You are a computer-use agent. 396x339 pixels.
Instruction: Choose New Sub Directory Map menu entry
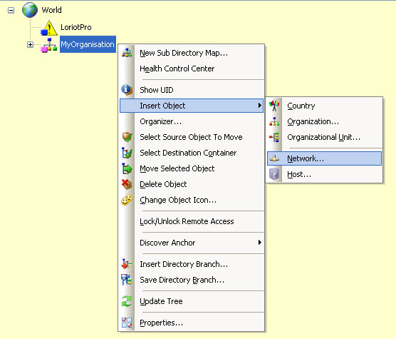pyautogui.click(x=192, y=53)
